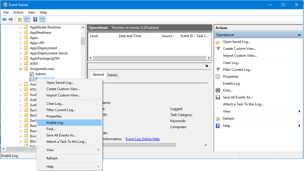The image size is (304, 171).
Task: Open the Help menu in the menu bar
Action: pyautogui.click(x=43, y=12)
